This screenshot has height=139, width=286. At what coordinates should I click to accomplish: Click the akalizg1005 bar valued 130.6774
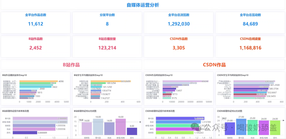[x=96, y=91]
